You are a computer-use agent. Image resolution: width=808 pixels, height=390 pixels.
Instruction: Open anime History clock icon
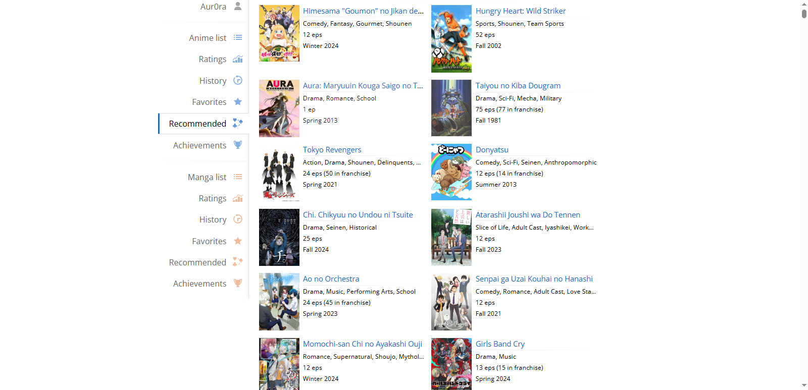(238, 80)
